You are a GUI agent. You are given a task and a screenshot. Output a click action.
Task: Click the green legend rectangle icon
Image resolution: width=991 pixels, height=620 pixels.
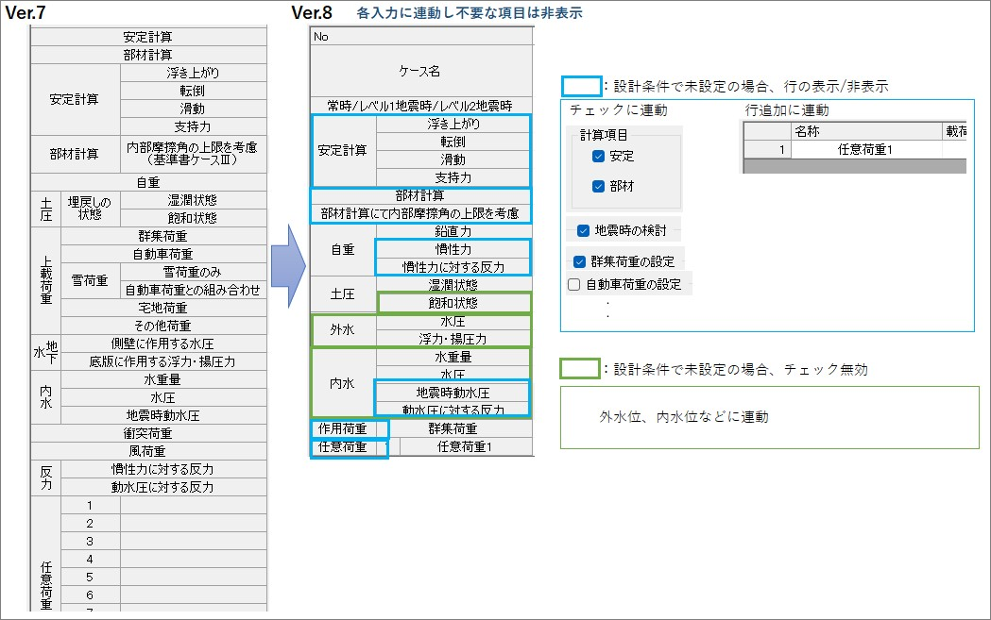click(580, 369)
